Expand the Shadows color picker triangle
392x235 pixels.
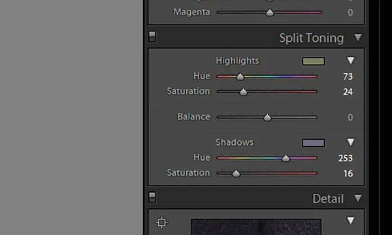pyautogui.click(x=350, y=142)
